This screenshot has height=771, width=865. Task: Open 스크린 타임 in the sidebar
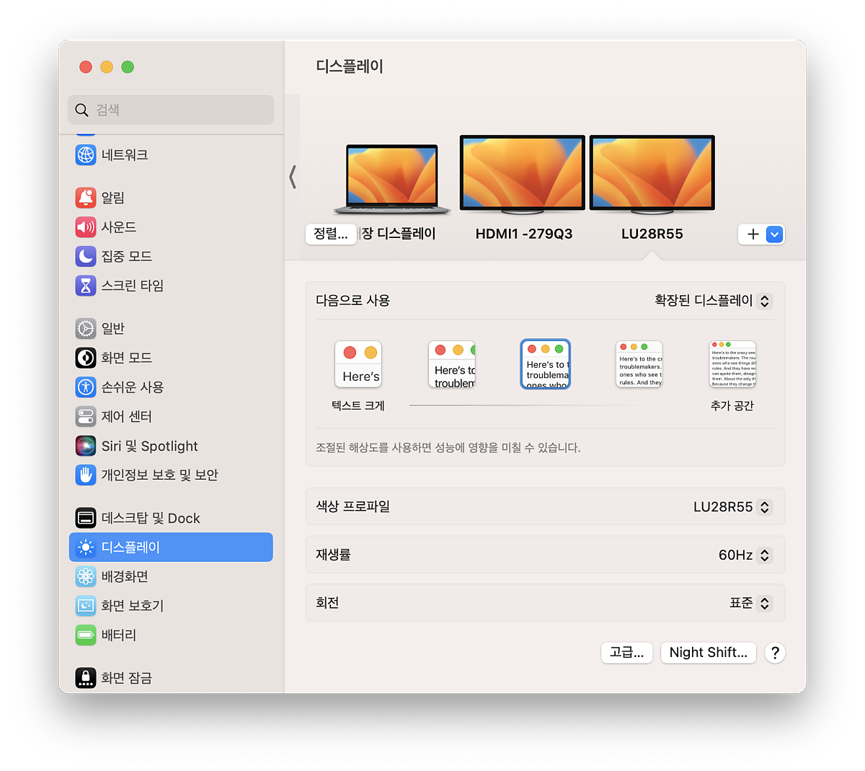click(x=171, y=286)
